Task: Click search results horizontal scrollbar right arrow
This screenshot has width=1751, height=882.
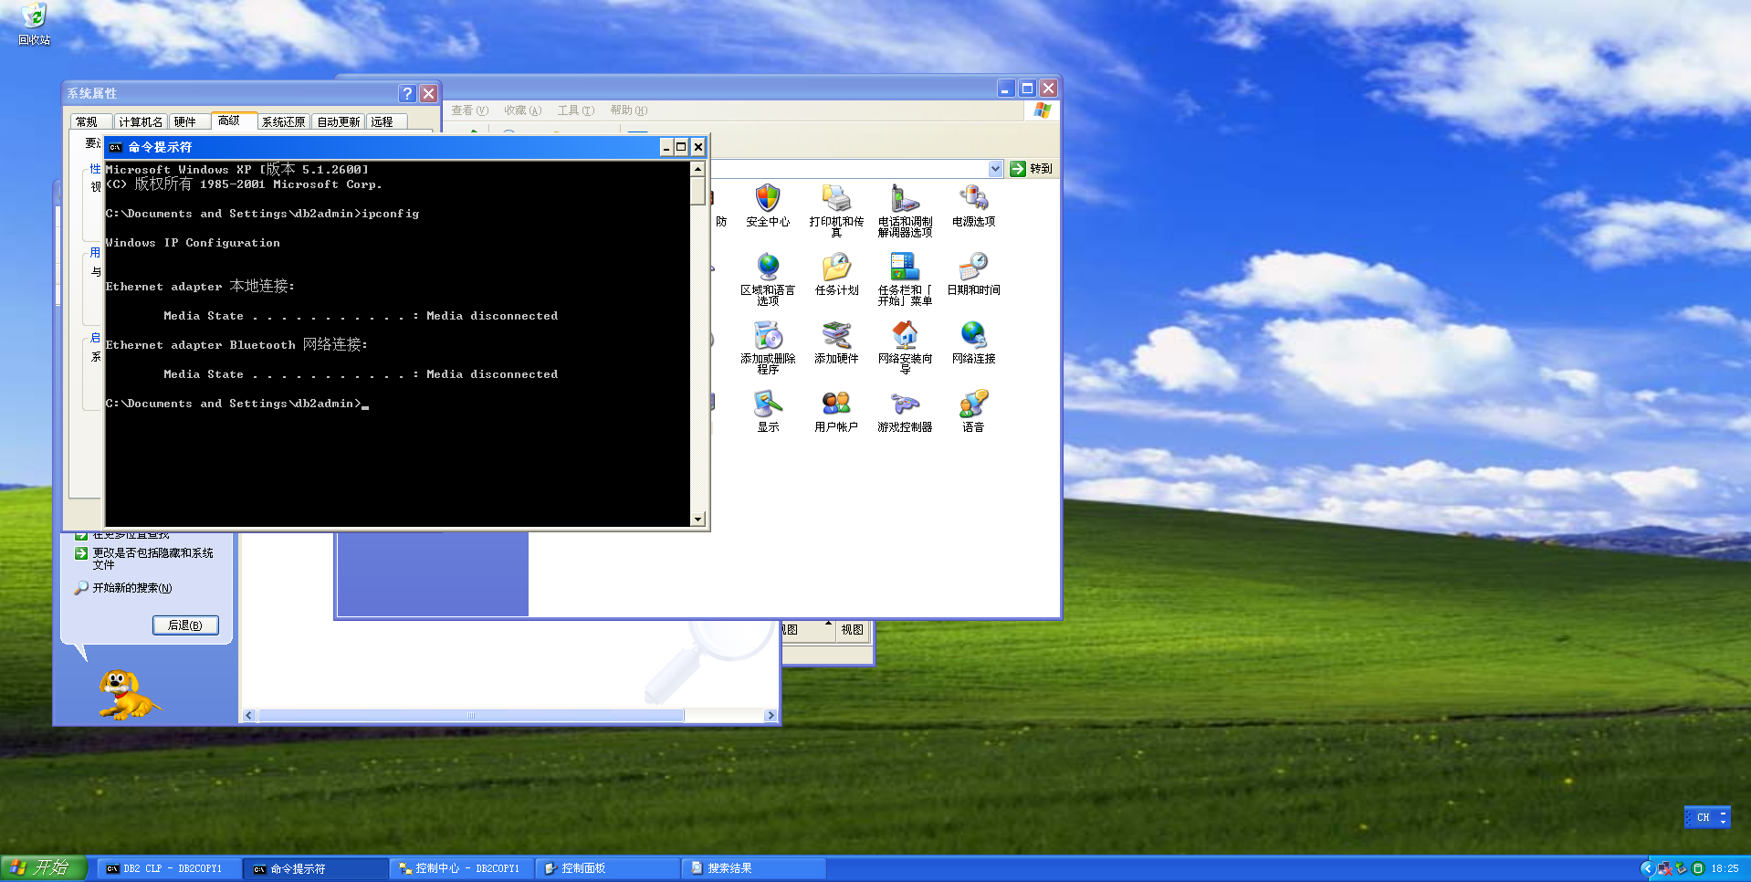Action: click(x=771, y=716)
